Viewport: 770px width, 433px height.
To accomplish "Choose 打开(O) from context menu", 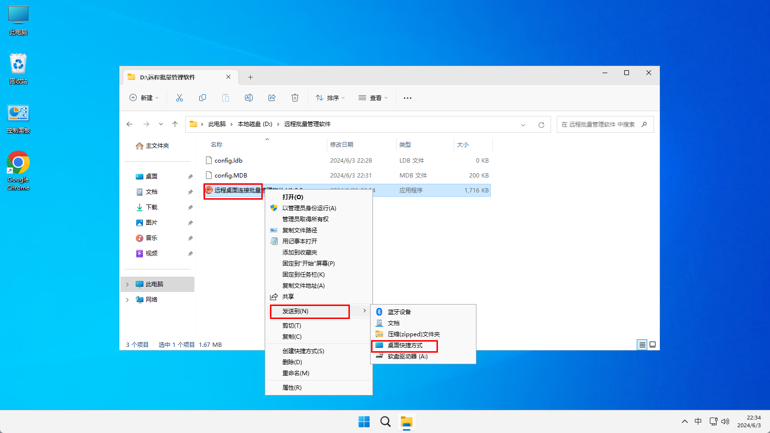I will (x=319, y=197).
